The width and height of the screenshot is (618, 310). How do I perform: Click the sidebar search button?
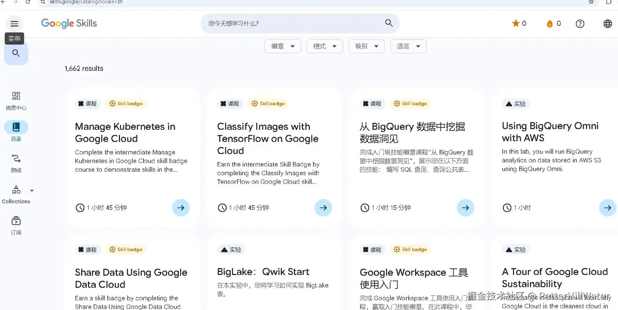click(16, 53)
